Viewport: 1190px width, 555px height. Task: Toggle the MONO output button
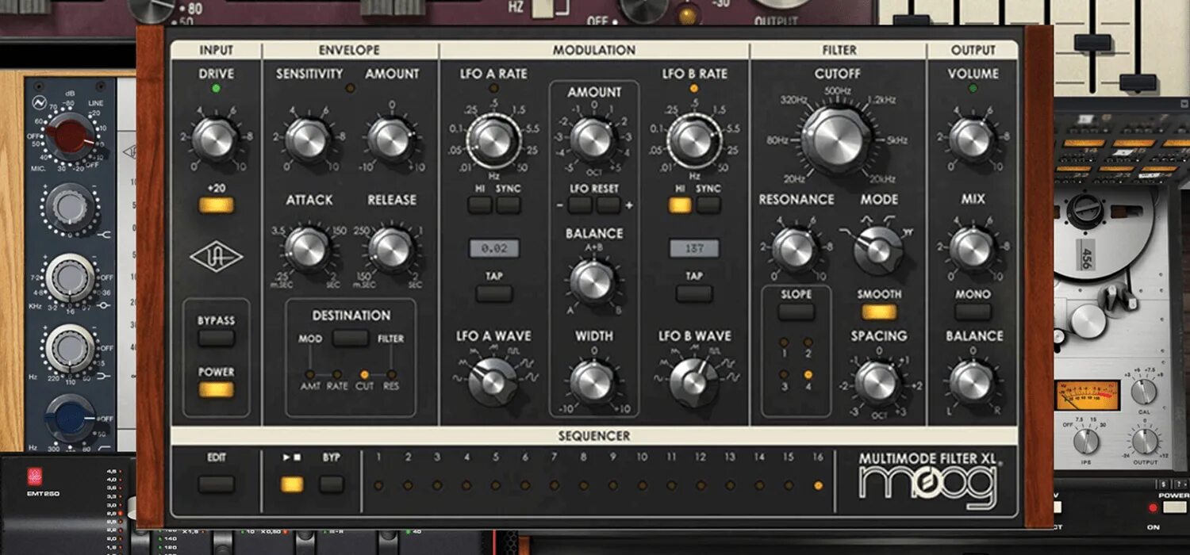point(973,312)
